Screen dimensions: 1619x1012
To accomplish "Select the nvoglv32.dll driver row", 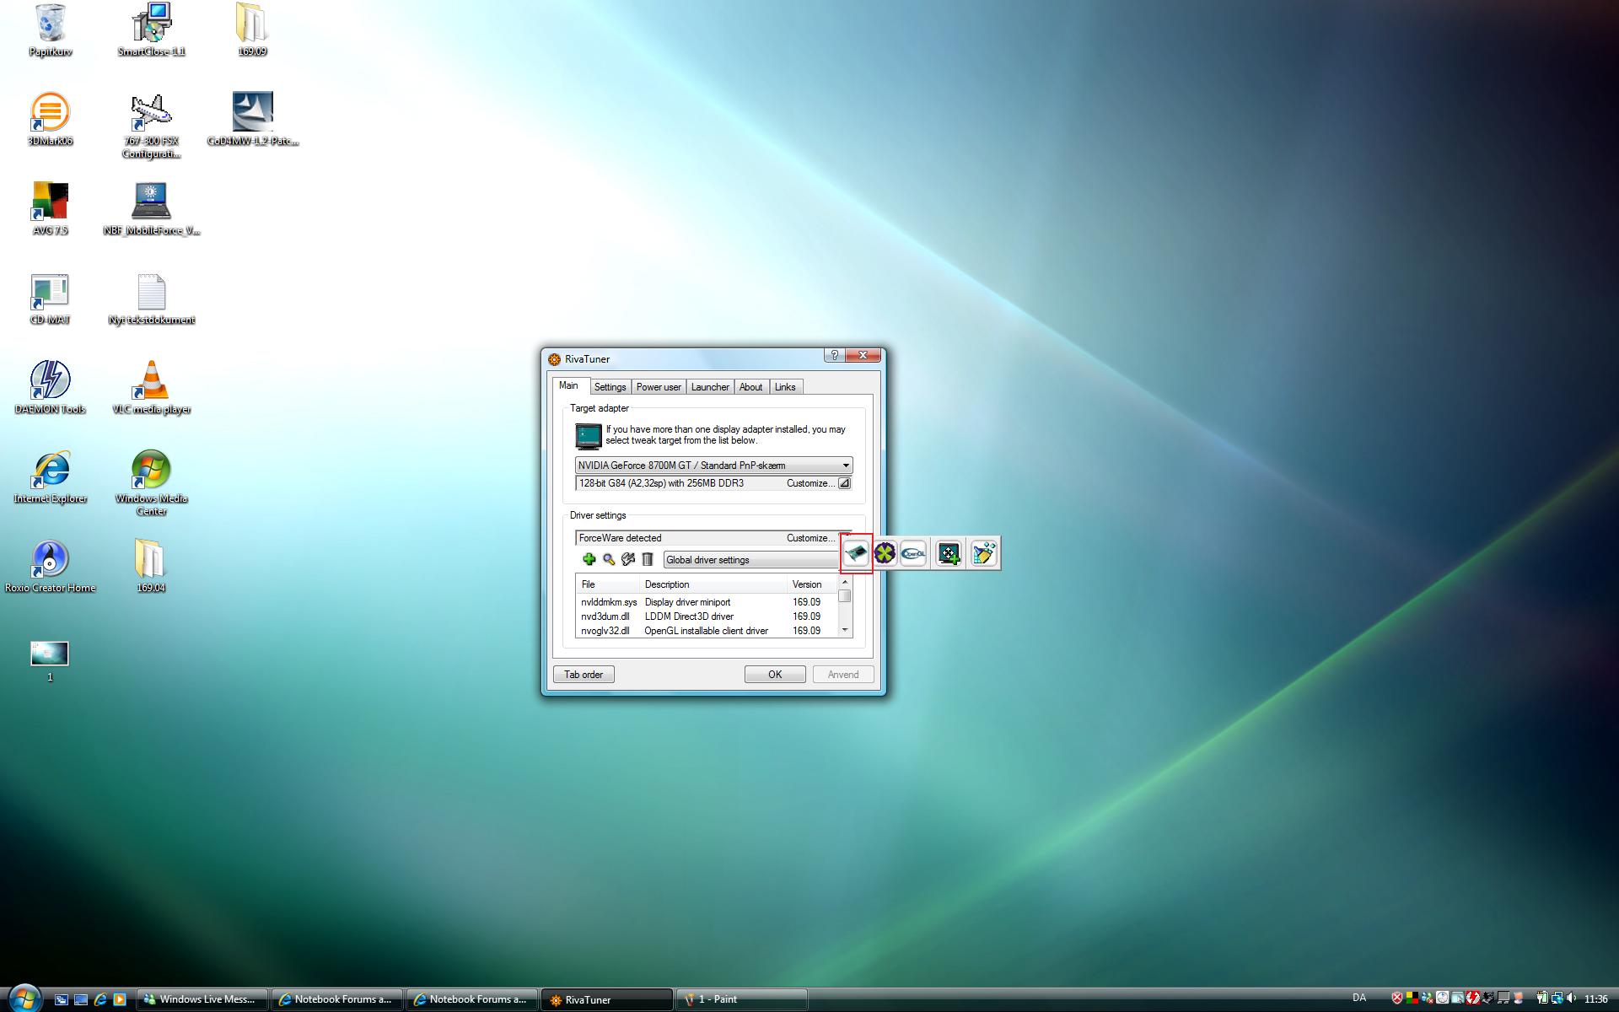I will [707, 631].
